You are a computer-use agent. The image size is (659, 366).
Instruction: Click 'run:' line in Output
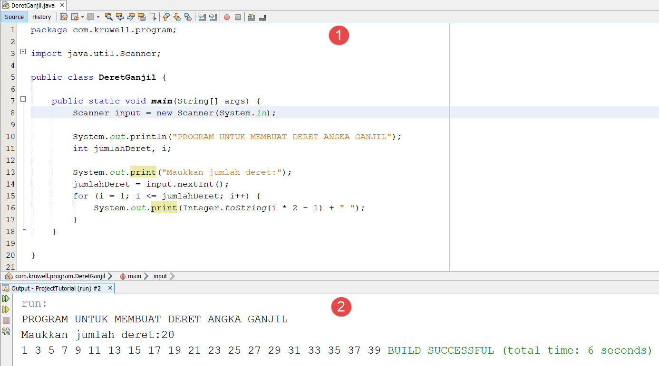click(35, 304)
